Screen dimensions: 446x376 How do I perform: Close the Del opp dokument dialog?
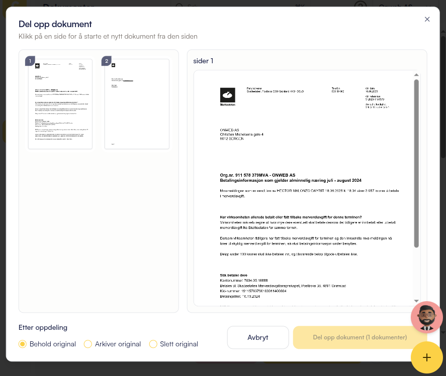pos(427,19)
